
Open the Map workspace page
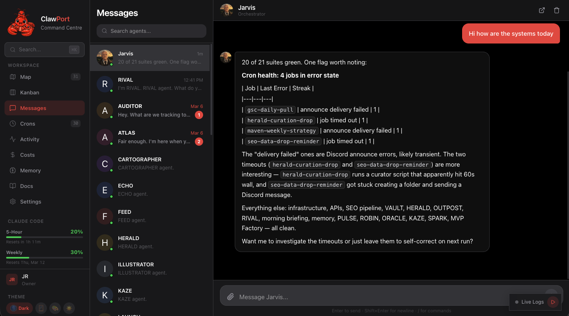point(25,77)
